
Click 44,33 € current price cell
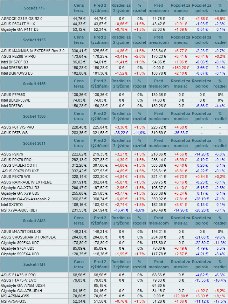(x=79, y=24)
